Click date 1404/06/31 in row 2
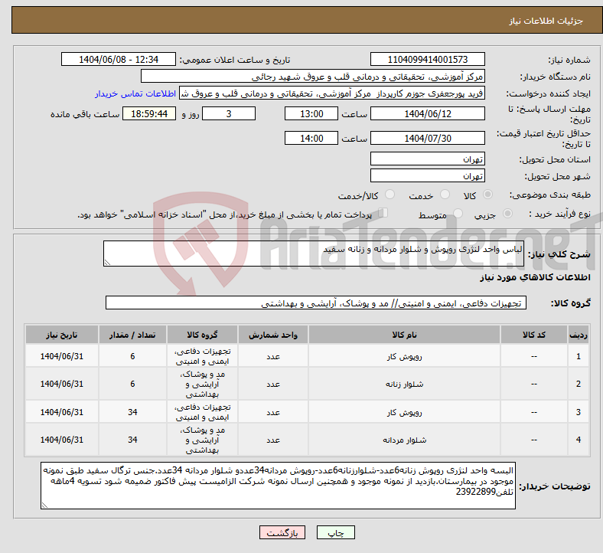The height and width of the screenshot is (553, 603). [61, 384]
